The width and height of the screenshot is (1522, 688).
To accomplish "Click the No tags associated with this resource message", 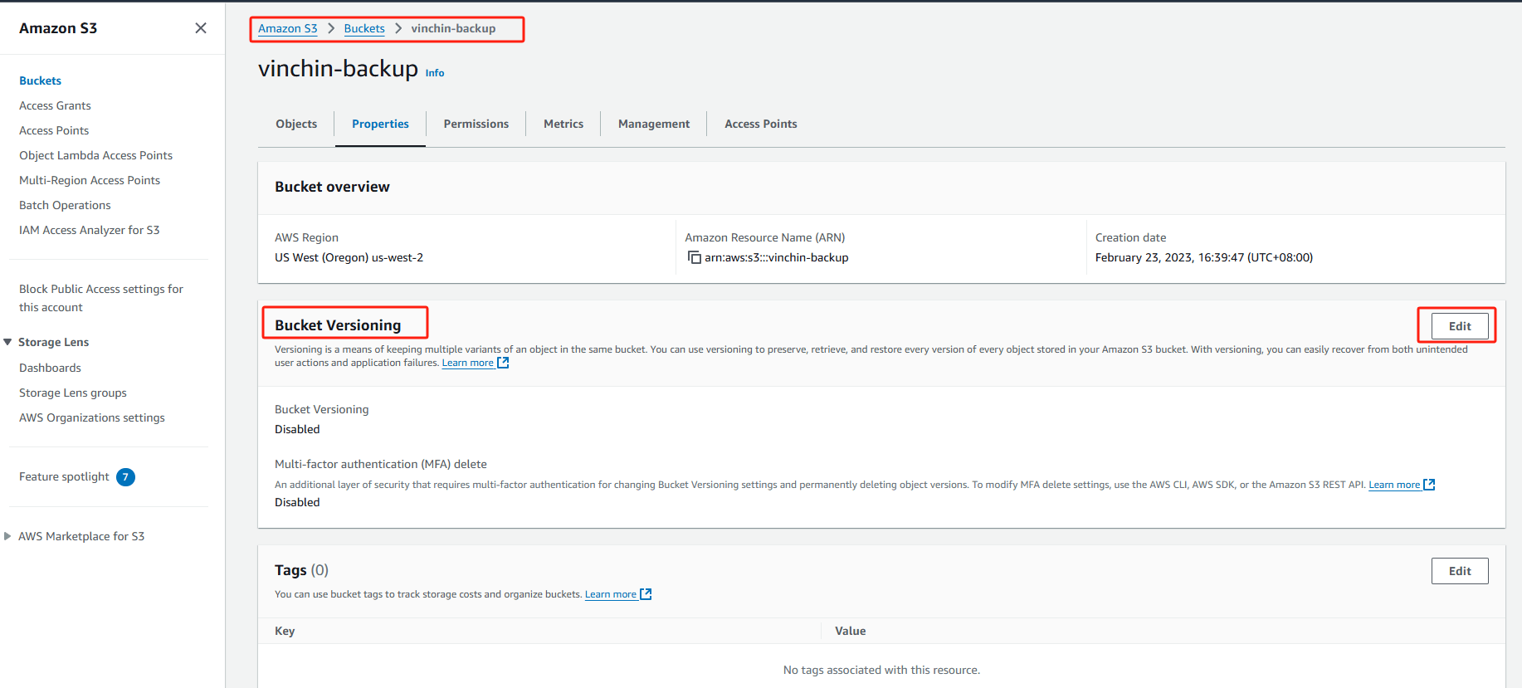I will click(x=881, y=670).
